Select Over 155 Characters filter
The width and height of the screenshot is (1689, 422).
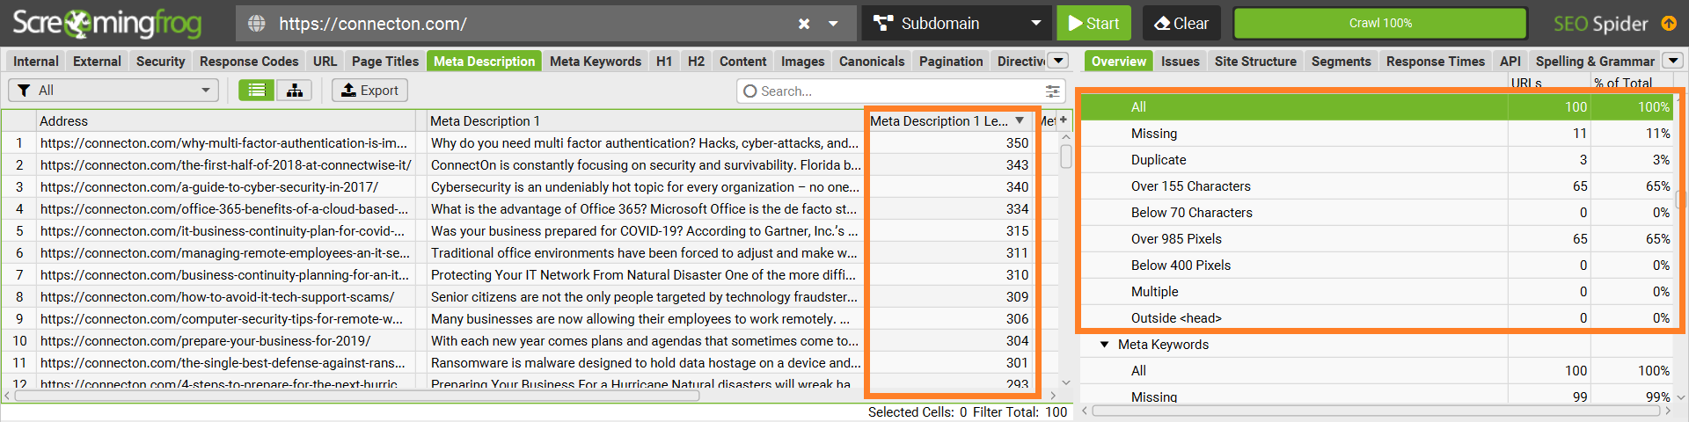(1378, 186)
